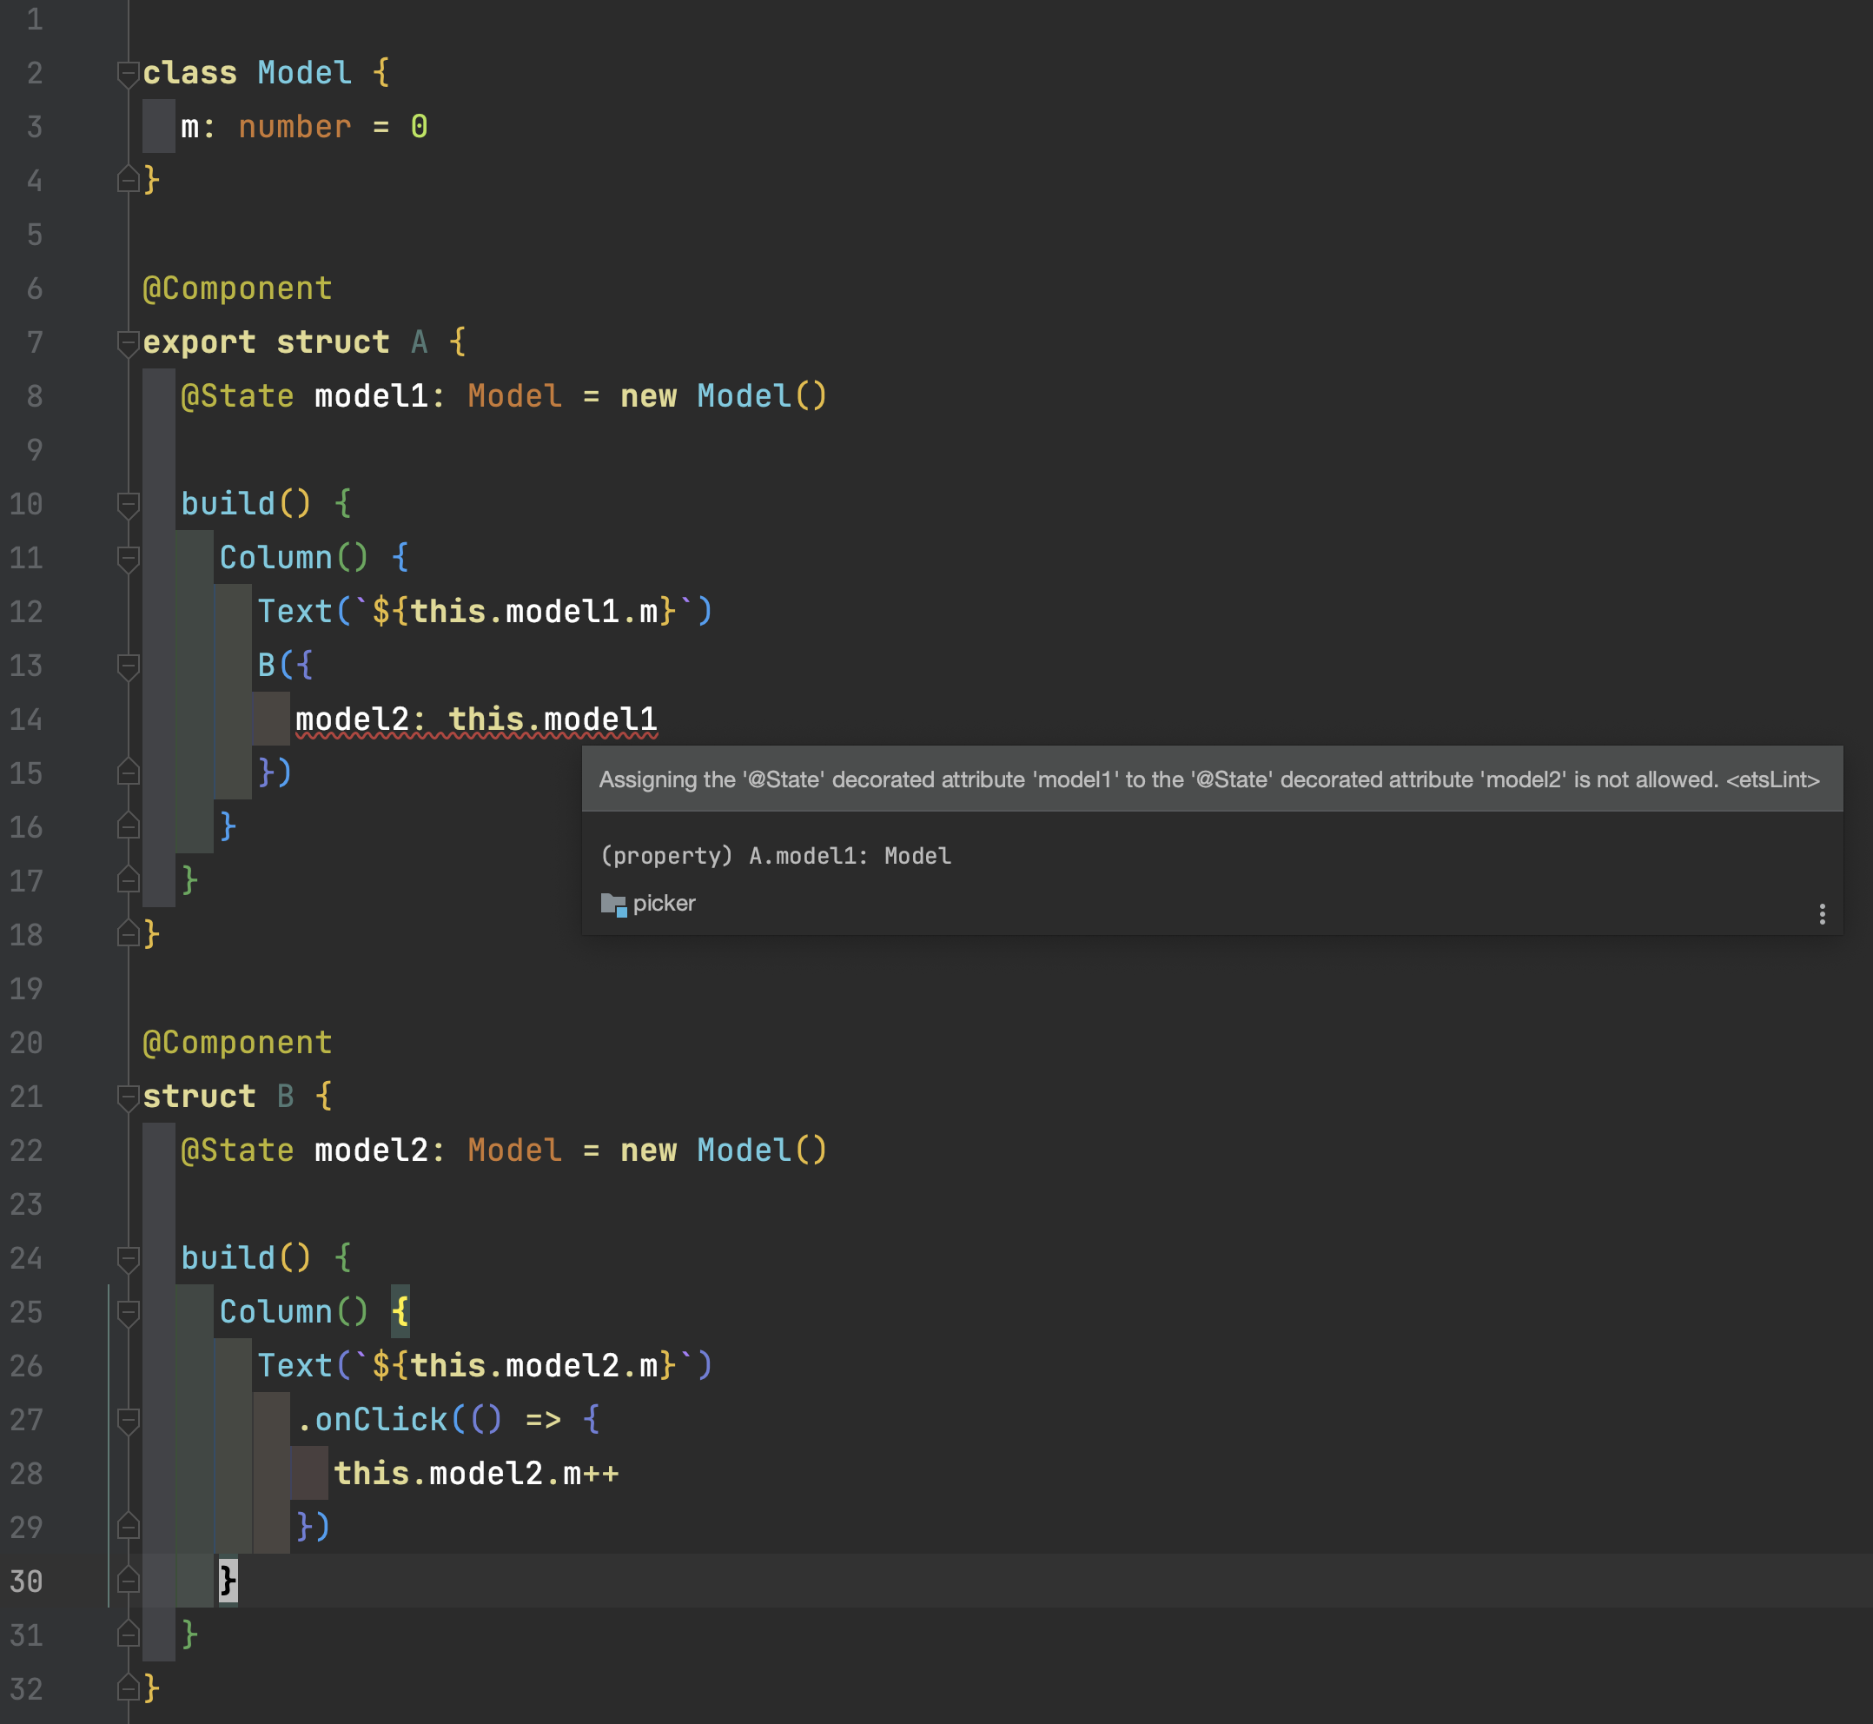Collapse class Model fold marker on line 2

pyautogui.click(x=129, y=74)
